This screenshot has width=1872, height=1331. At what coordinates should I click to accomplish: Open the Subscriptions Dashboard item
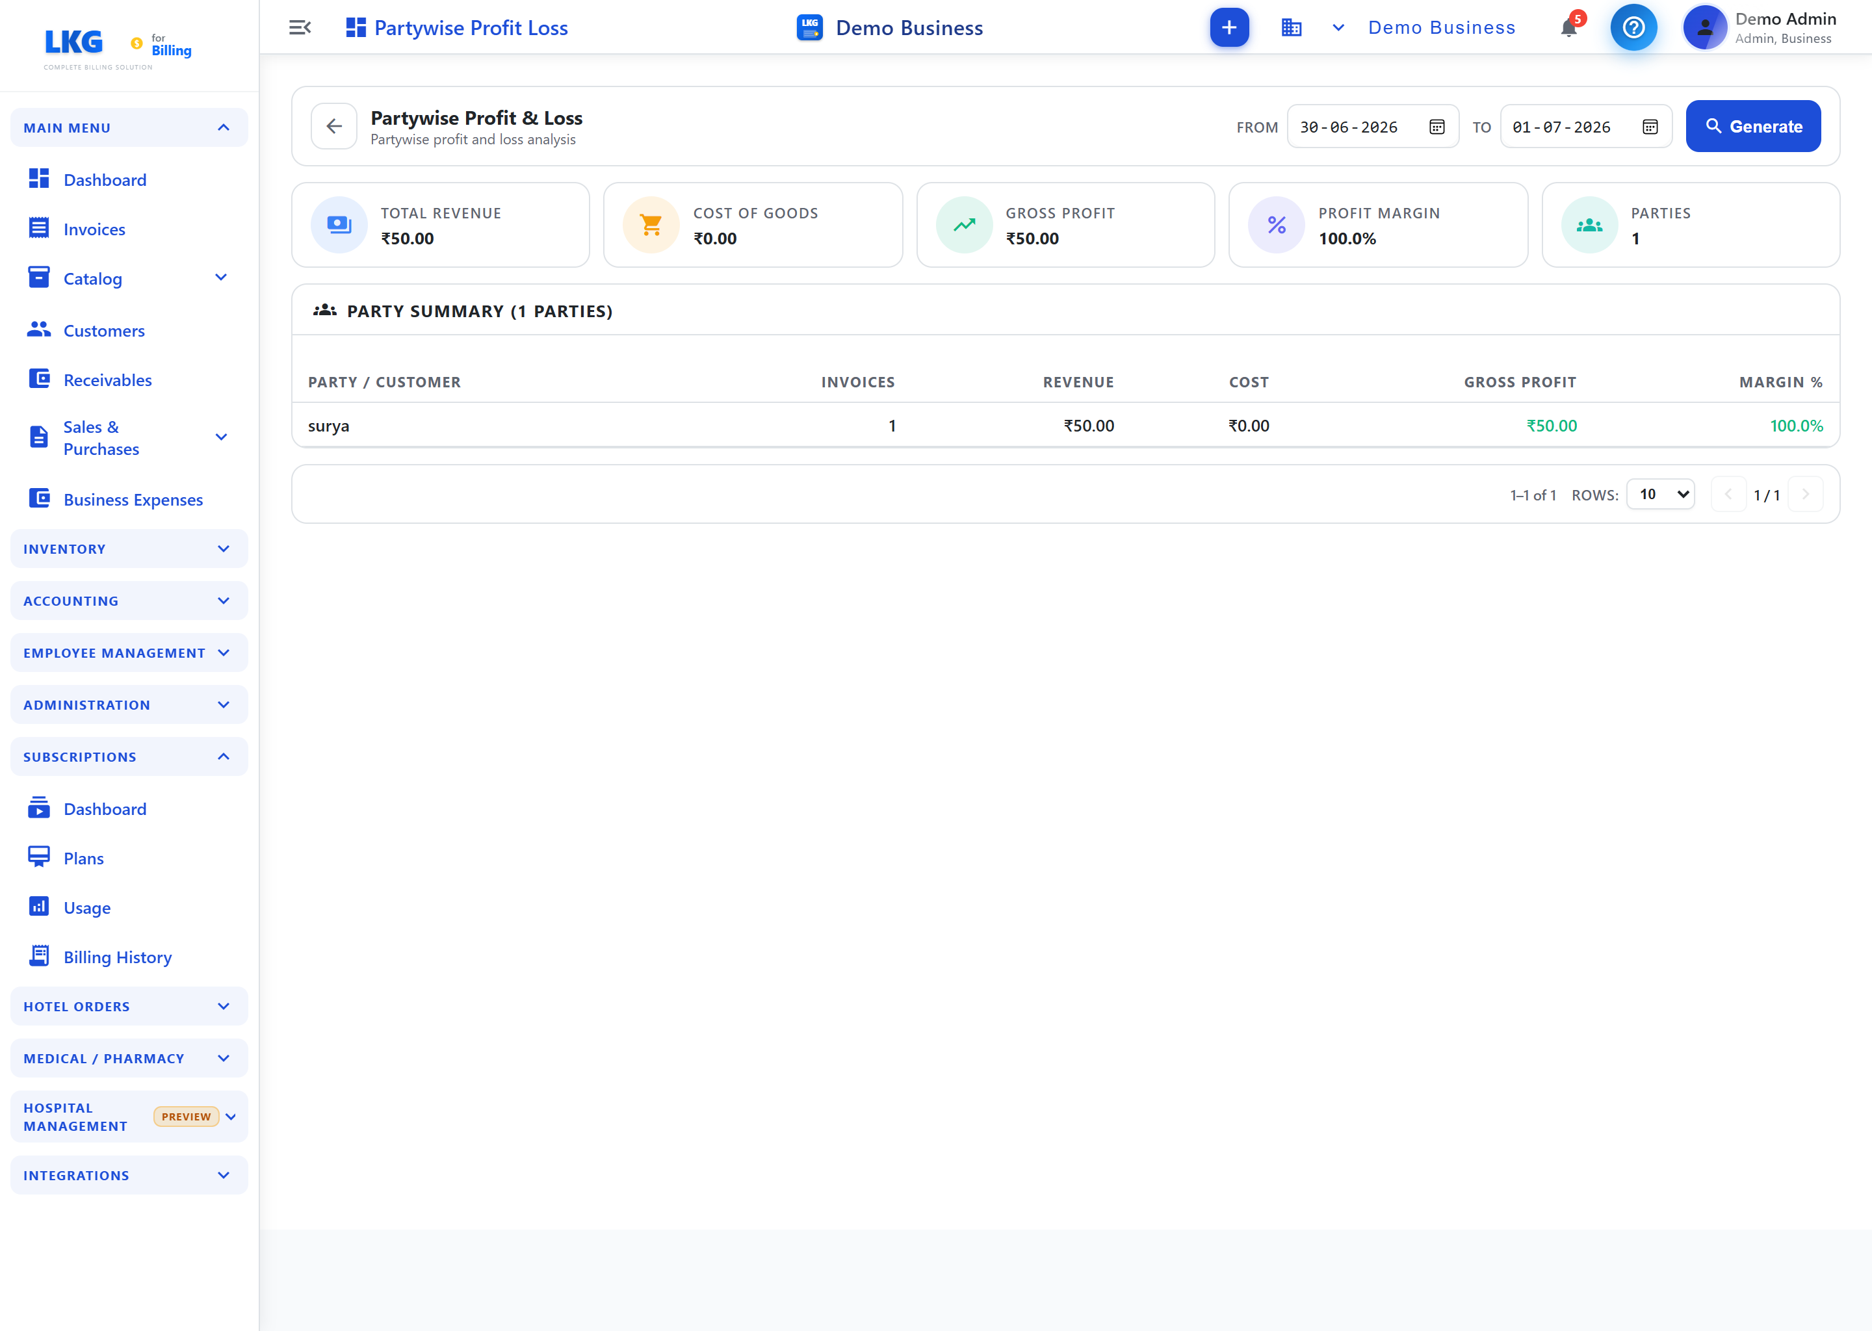pos(105,809)
